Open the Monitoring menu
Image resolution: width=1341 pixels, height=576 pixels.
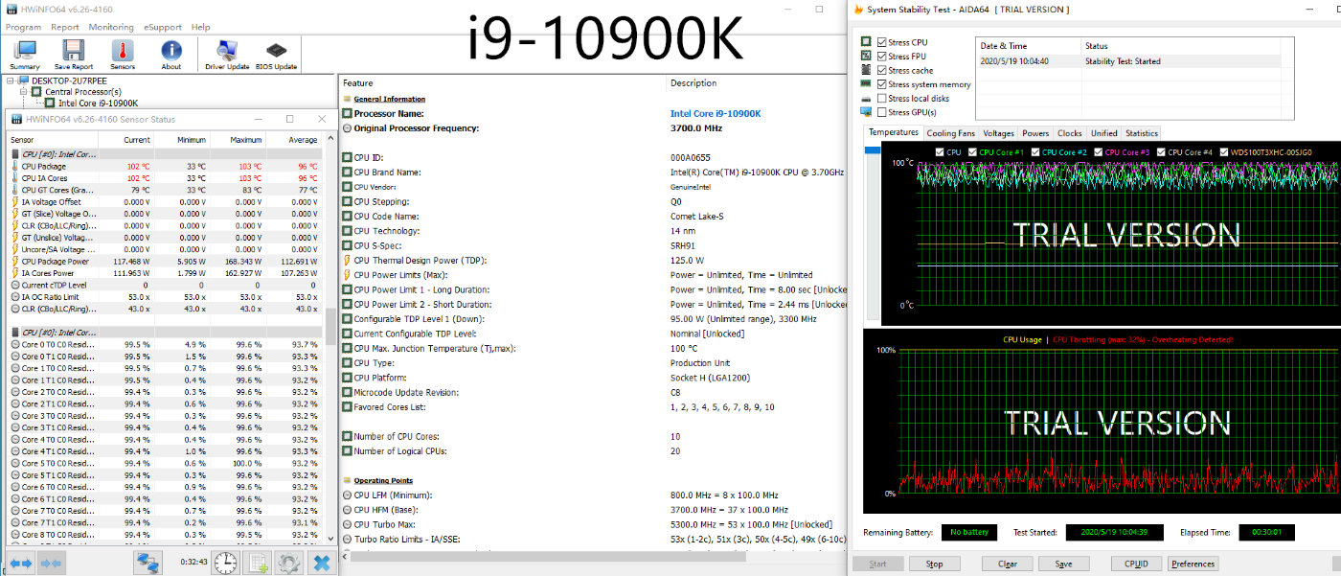(111, 27)
